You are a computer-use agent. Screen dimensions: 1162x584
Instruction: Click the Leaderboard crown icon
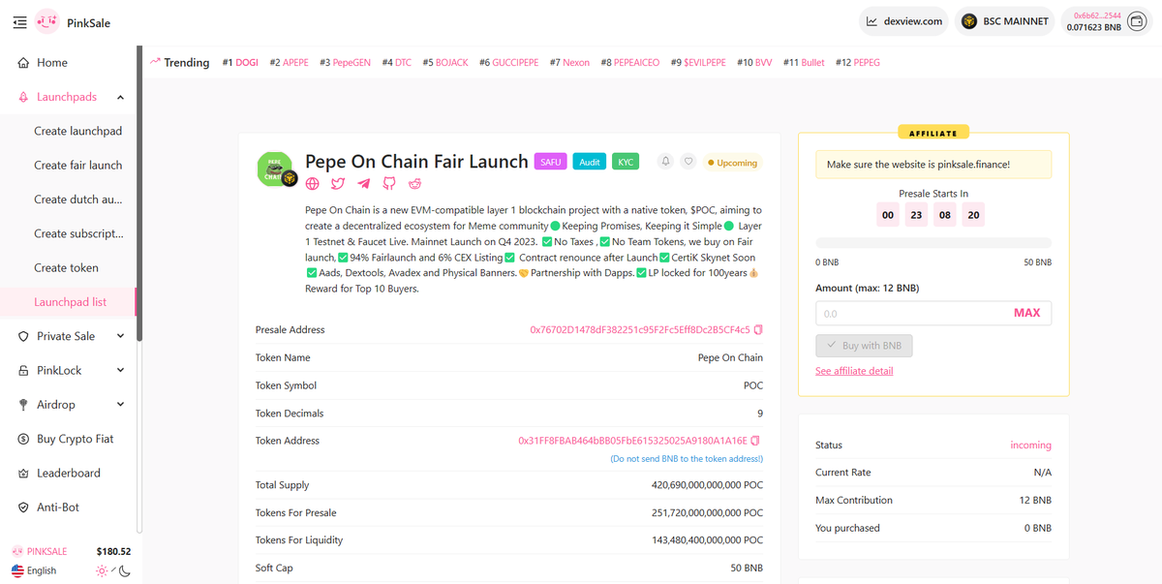coord(24,474)
